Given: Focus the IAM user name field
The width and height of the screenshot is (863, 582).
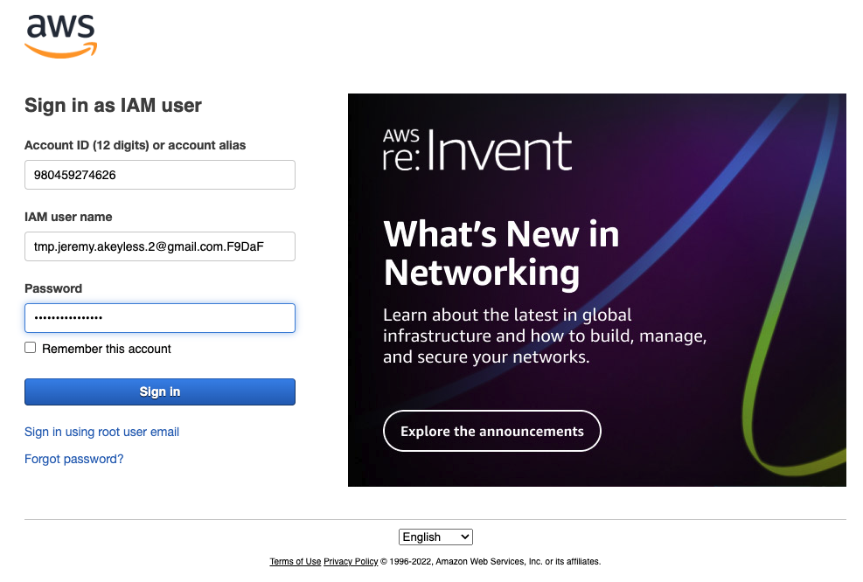Looking at the screenshot, I should [x=160, y=246].
